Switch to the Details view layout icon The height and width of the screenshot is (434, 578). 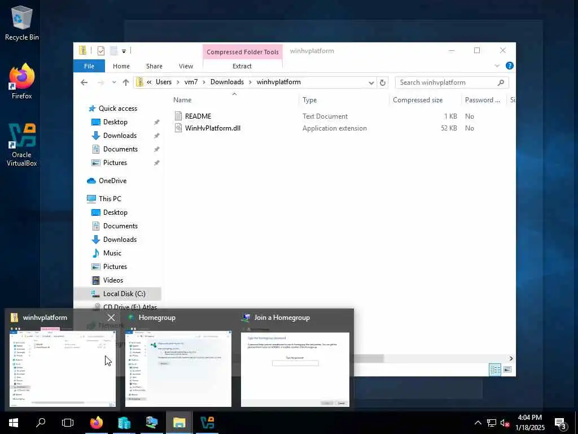click(494, 370)
